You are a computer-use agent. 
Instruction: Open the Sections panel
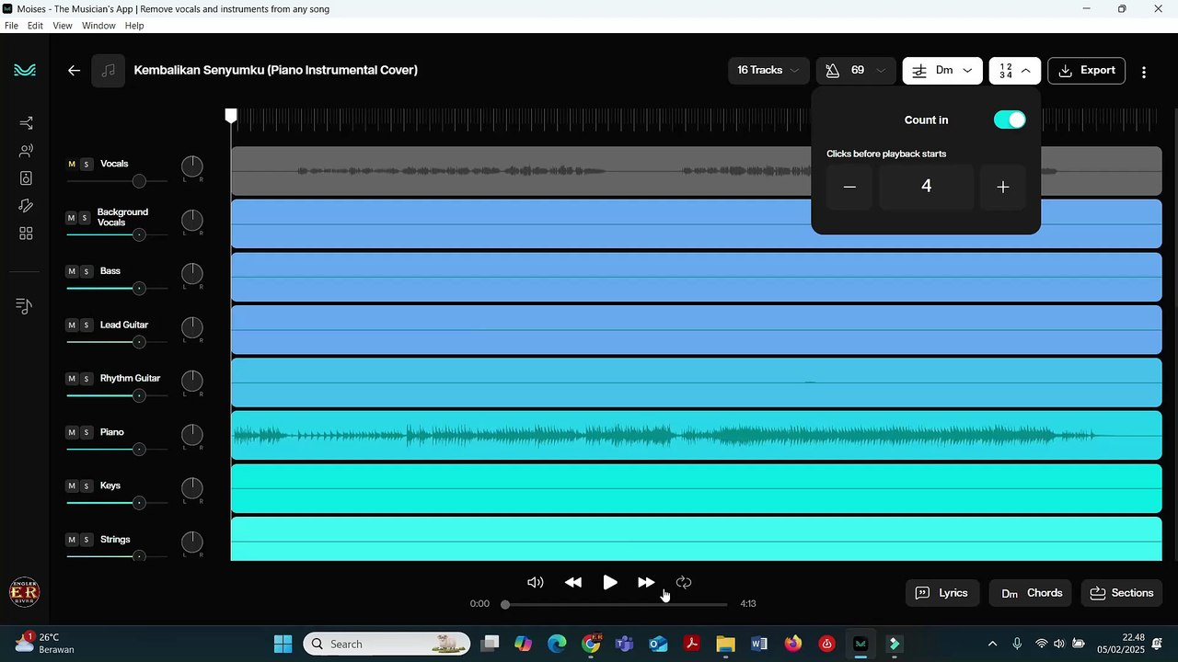[x=1122, y=593]
